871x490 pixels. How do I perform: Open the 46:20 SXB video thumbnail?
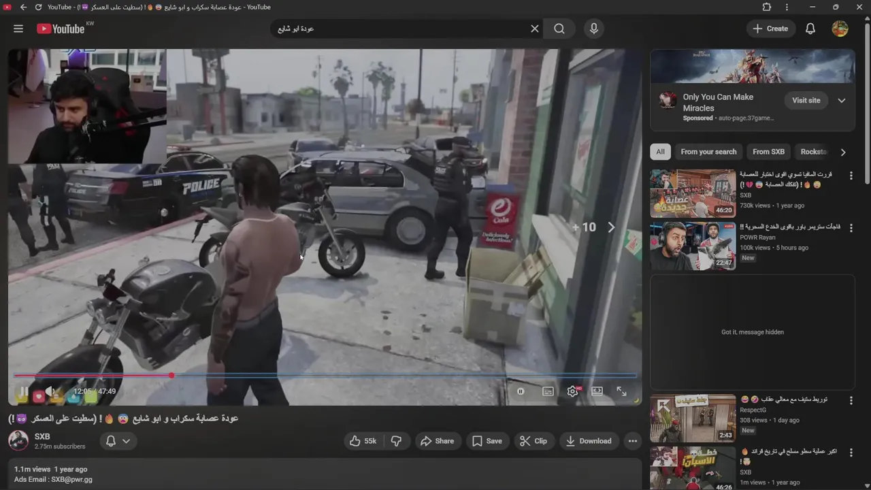click(693, 193)
